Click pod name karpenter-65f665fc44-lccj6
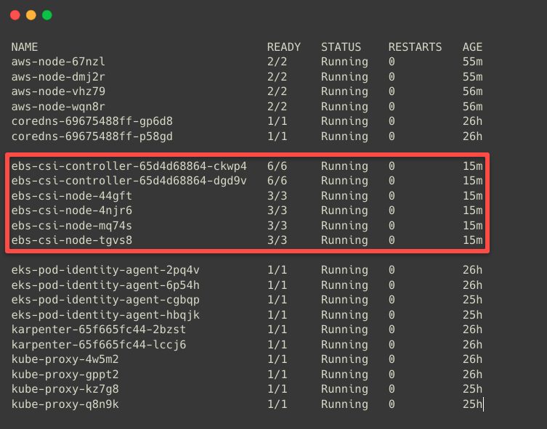 [x=99, y=345]
